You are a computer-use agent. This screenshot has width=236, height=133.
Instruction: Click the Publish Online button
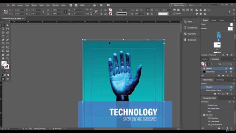[177, 5]
